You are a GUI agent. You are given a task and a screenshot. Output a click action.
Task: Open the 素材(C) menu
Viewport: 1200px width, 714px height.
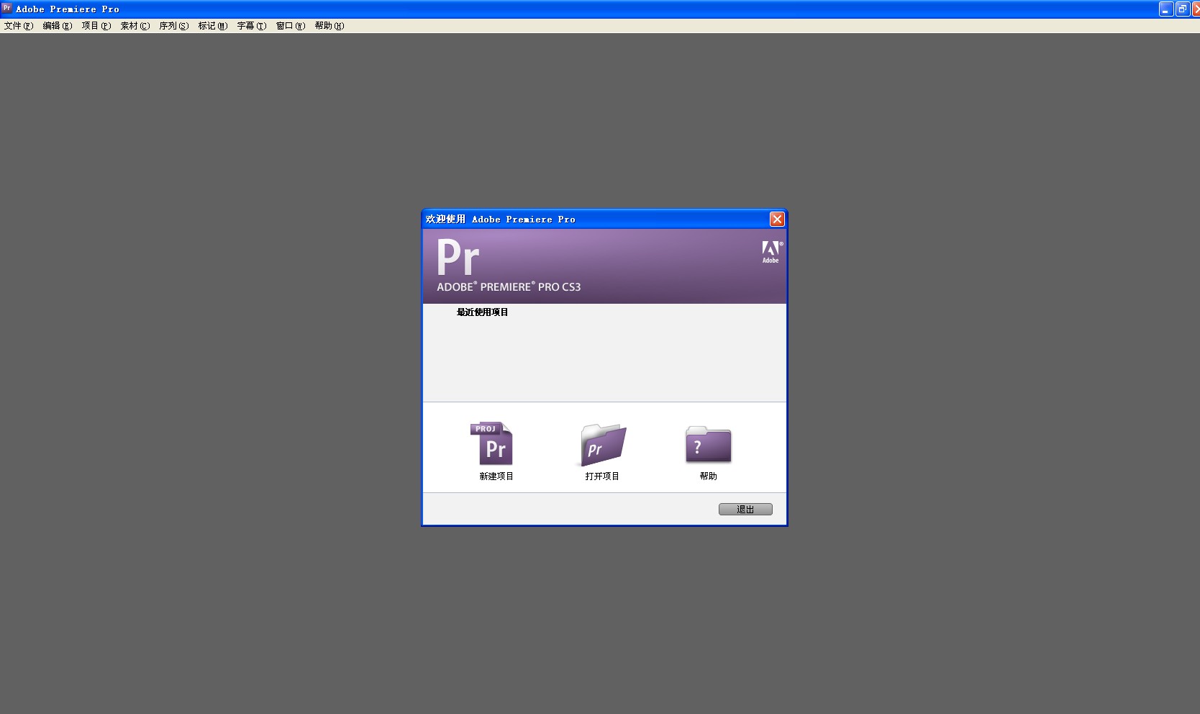pos(135,26)
